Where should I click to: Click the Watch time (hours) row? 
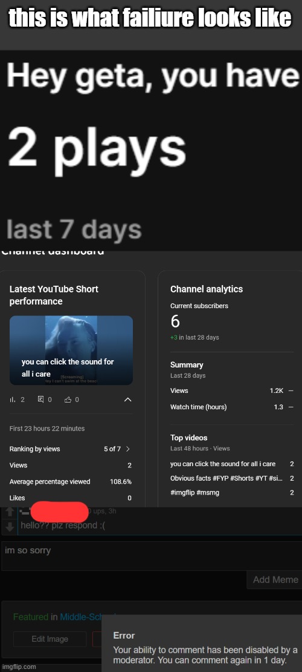click(232, 407)
